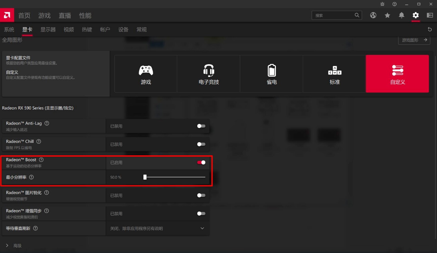Expand the 高级 (Advanced) section
This screenshot has height=253, width=437.
[14, 245]
